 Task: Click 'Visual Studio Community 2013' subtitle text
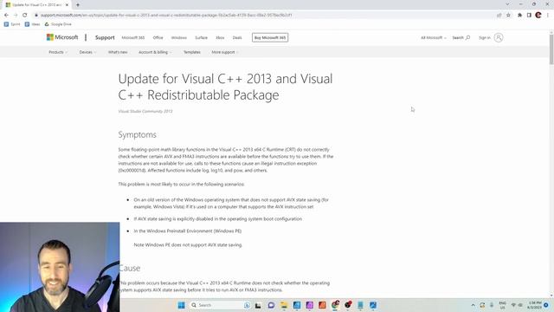[145, 111]
